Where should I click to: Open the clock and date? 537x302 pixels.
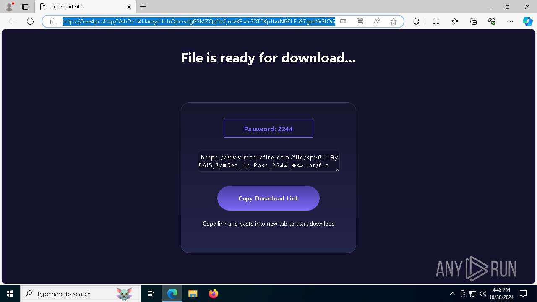(501, 294)
